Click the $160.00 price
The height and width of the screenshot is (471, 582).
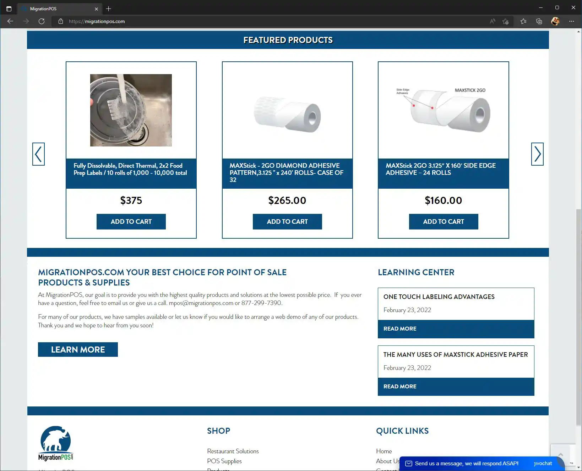444,200
